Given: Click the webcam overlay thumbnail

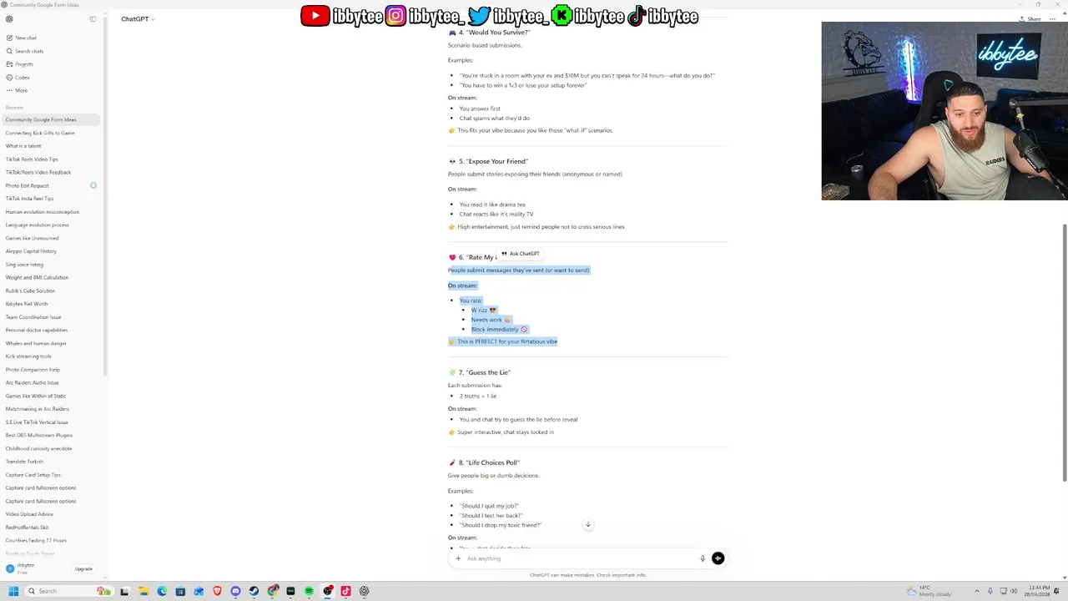Looking at the screenshot, I should click(945, 111).
